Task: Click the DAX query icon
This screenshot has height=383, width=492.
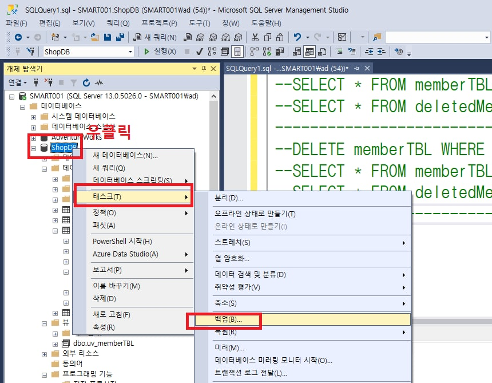Action: [238, 37]
